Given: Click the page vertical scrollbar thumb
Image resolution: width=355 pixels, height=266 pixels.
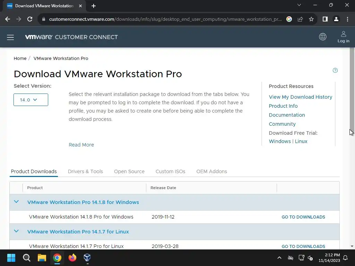Looking at the screenshot, I should (352, 90).
